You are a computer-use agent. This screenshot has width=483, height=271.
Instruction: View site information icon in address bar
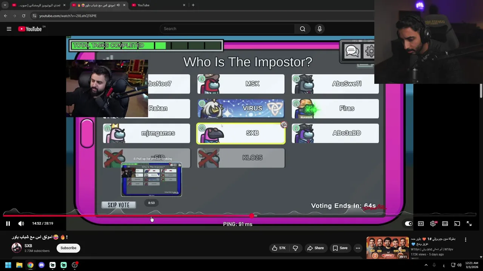34,16
